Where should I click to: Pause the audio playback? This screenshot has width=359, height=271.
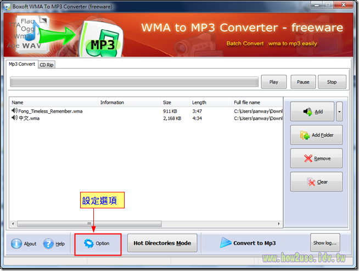pyautogui.click(x=303, y=82)
